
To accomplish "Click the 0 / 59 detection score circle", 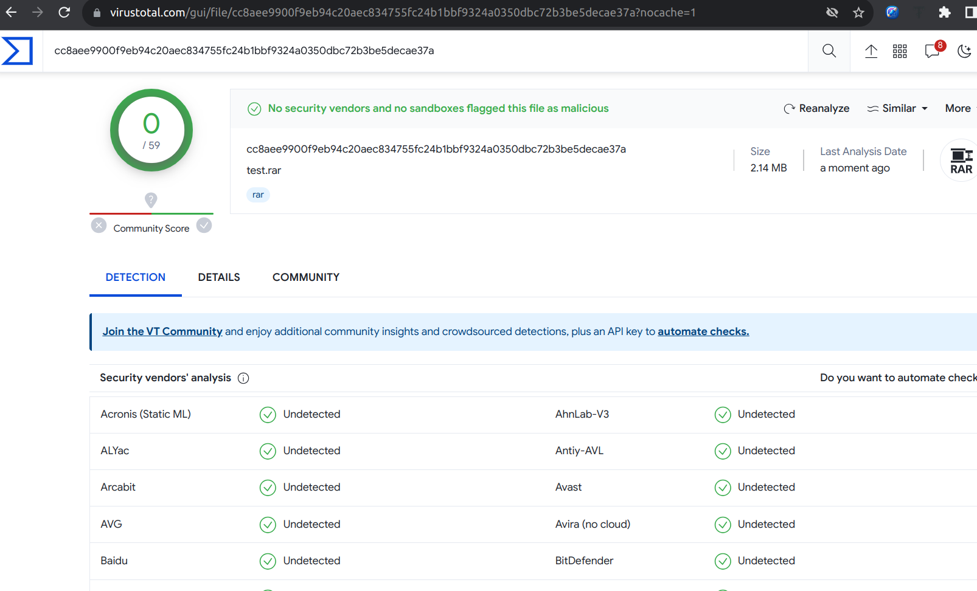I will pyautogui.click(x=151, y=130).
